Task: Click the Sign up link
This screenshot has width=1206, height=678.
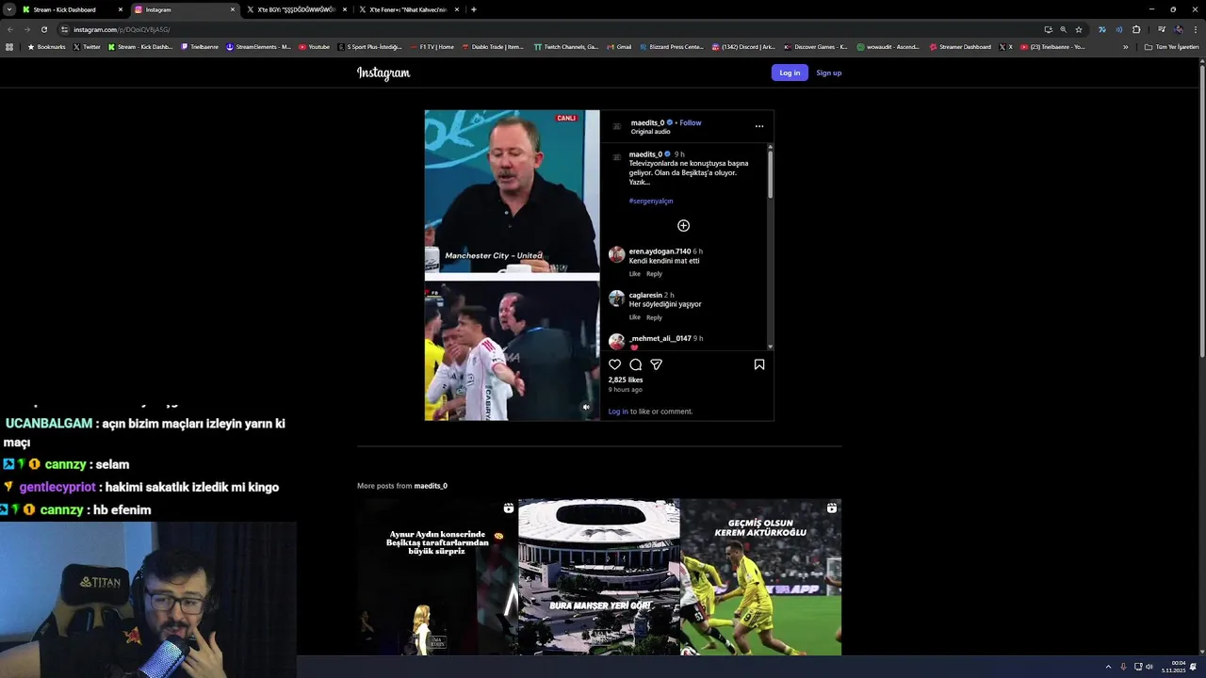Action: pos(829,73)
